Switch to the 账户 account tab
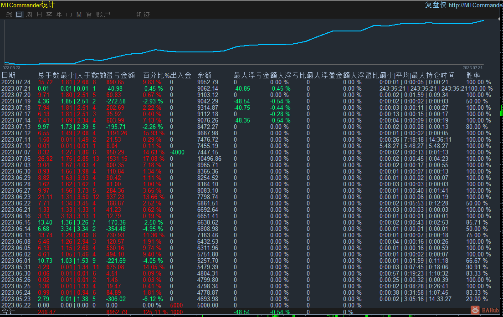 point(103,15)
